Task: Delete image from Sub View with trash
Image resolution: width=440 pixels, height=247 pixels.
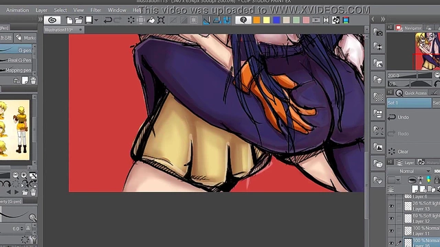Action: pyautogui.click(x=33, y=192)
